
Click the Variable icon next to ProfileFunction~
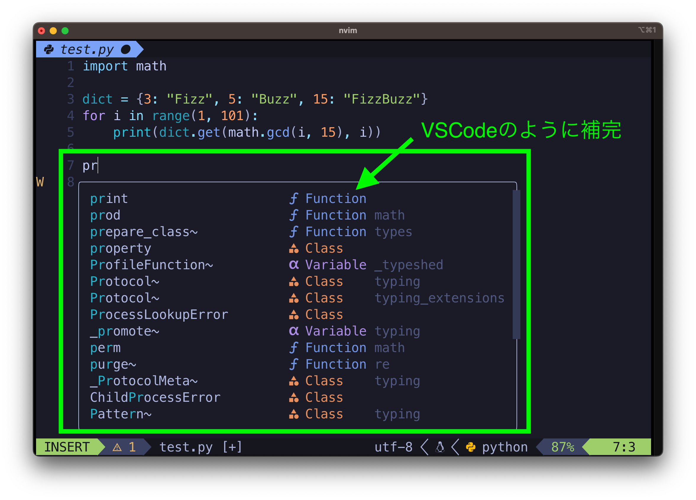point(285,264)
